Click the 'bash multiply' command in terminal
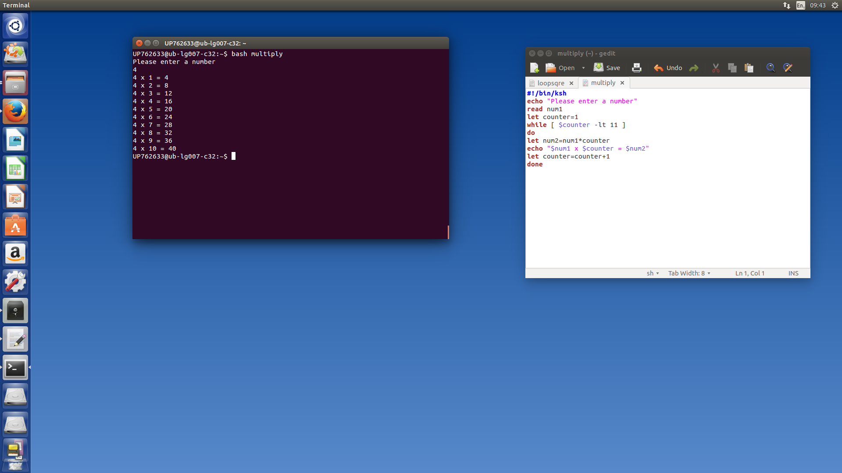 (x=257, y=54)
